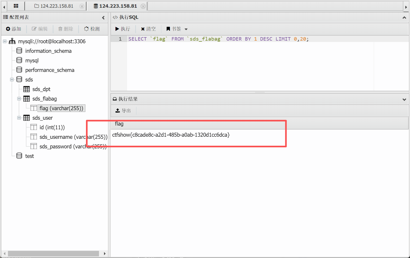410x258 pixels.
Task: Clear the editor with 清空 button
Action: pos(148,29)
